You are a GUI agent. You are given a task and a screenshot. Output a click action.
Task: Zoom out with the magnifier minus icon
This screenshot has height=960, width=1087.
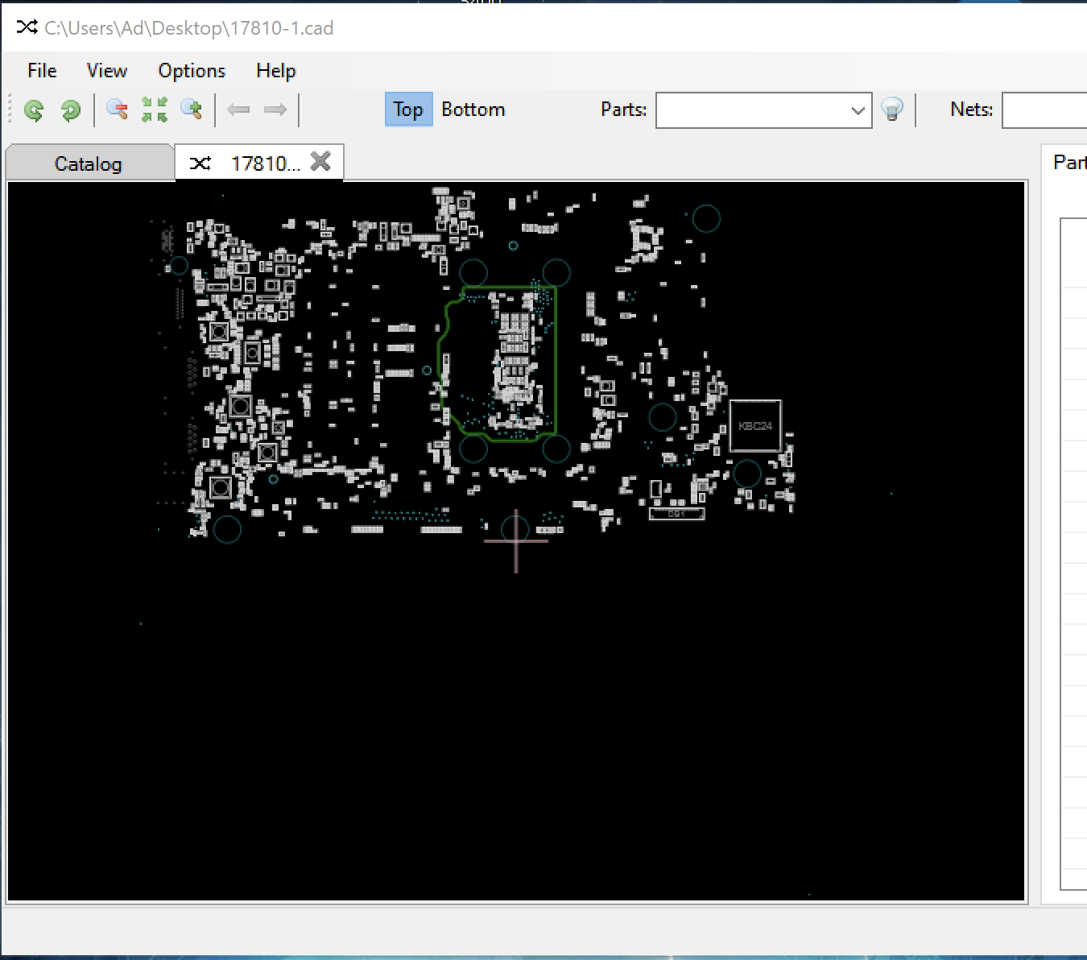pos(117,110)
